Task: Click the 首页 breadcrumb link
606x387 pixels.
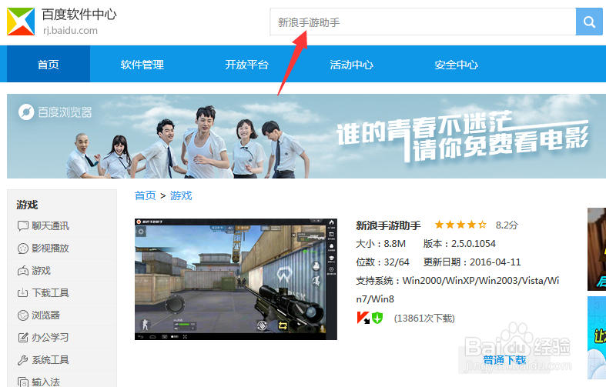Action: click(x=146, y=195)
